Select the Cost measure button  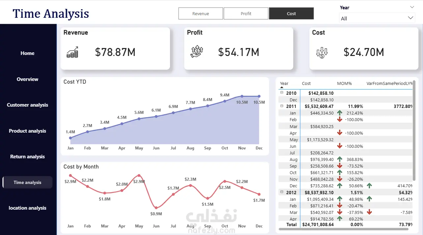tap(291, 13)
